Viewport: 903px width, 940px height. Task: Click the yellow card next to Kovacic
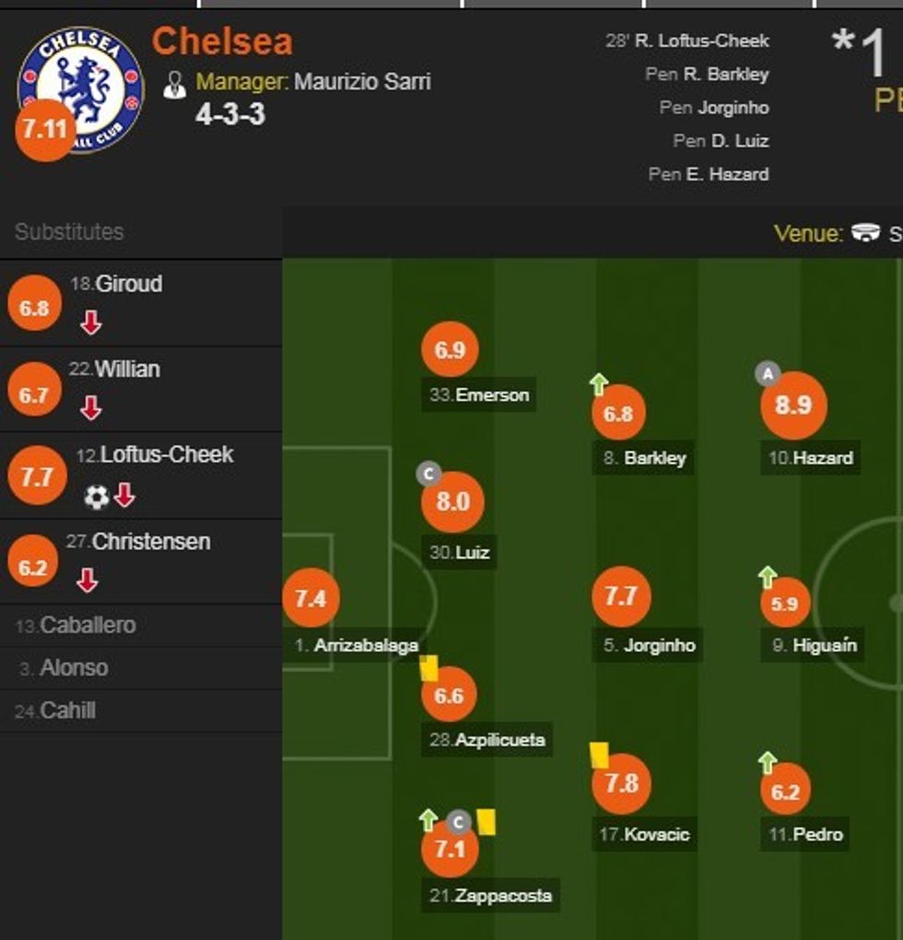coord(600,755)
